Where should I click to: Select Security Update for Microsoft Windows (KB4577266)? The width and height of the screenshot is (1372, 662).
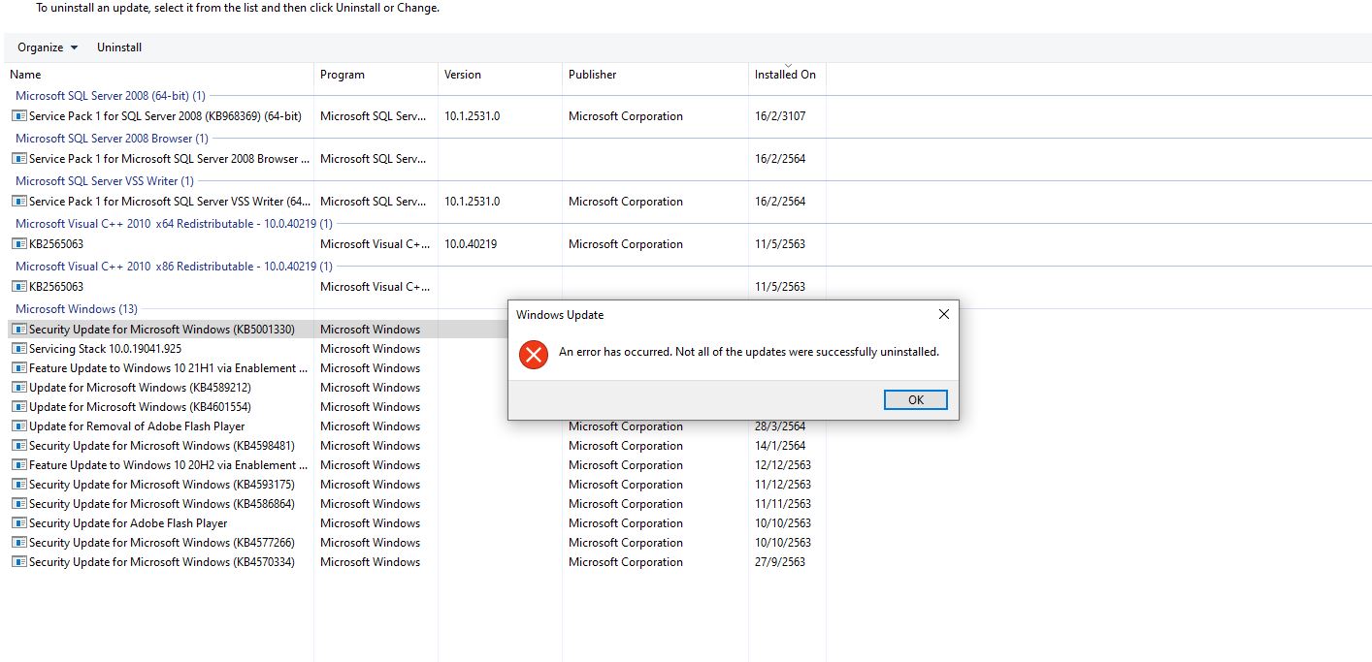pos(162,543)
